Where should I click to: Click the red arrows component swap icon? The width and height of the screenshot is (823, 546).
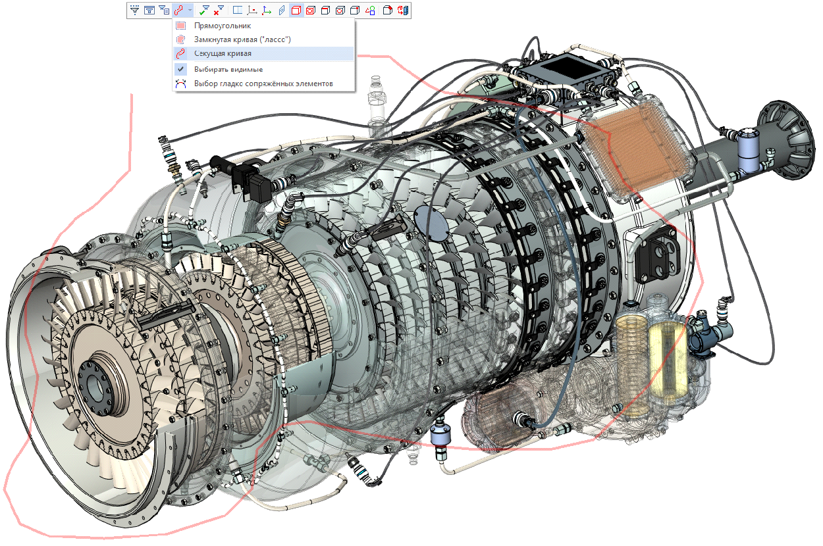[402, 10]
